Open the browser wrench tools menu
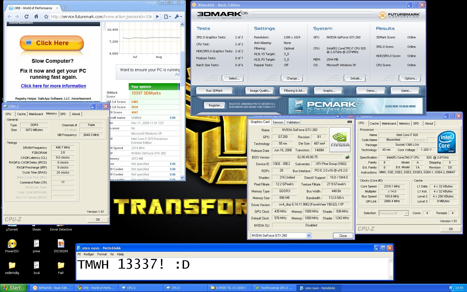This screenshot has width=467, height=292. pos(178,17)
